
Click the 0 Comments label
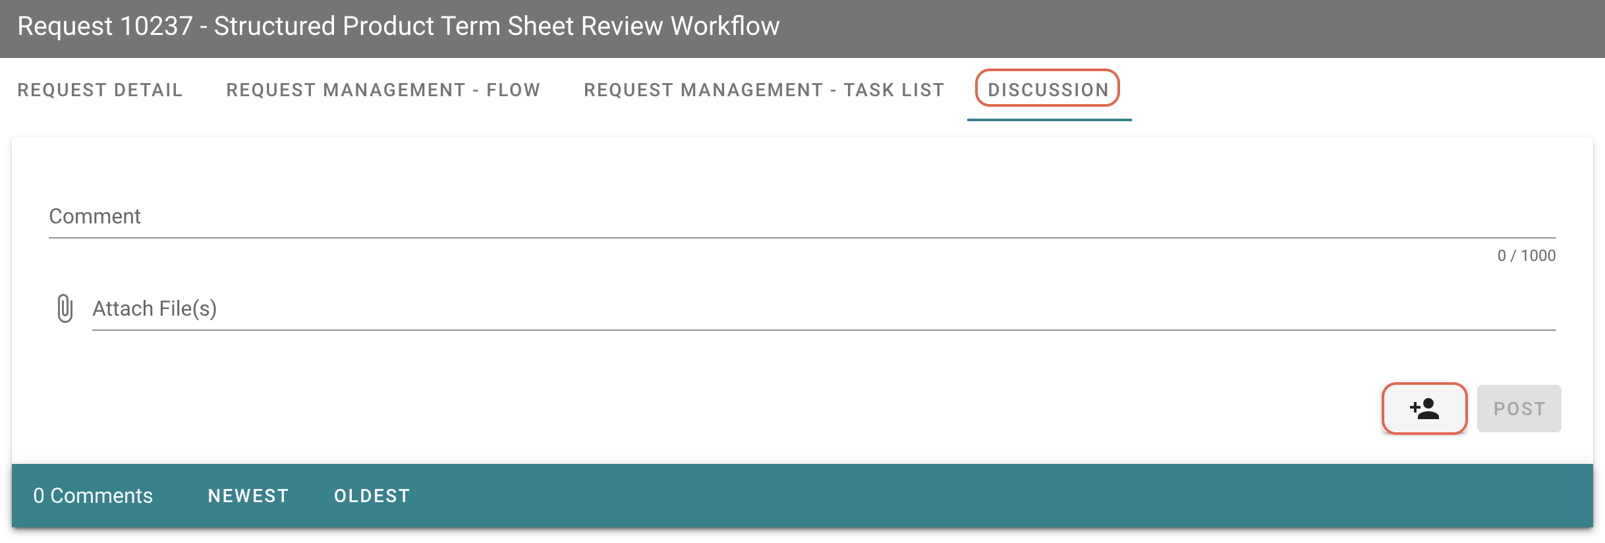(93, 496)
